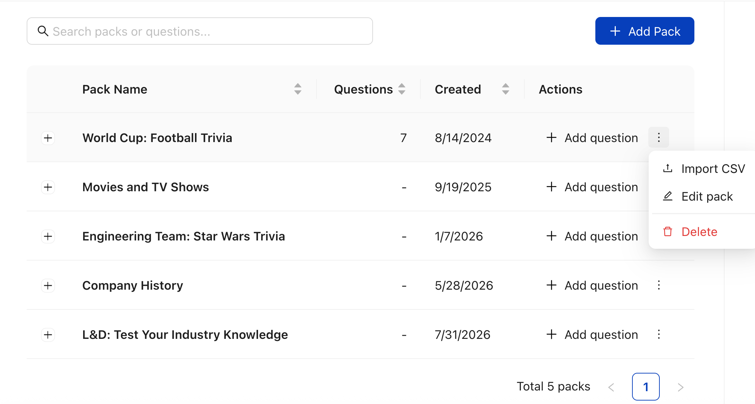Screen dimensions: 755x404
Task: Open the three-dot menu for L&D: Test Your Industry Knowledge
Action: point(659,334)
